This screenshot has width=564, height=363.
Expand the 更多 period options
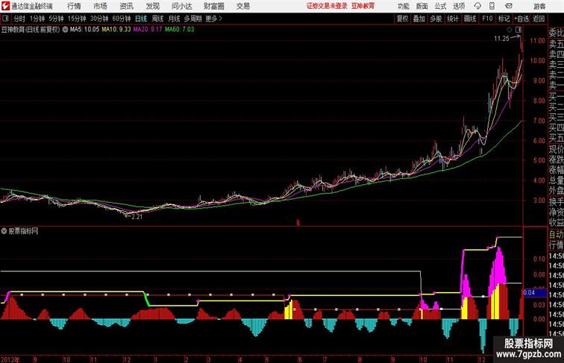pyautogui.click(x=213, y=19)
